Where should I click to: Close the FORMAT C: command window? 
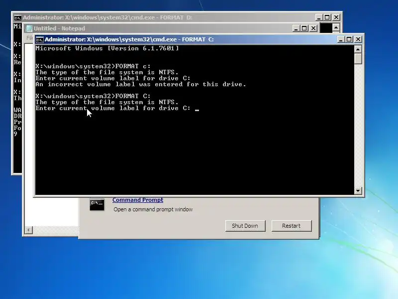coord(358,39)
